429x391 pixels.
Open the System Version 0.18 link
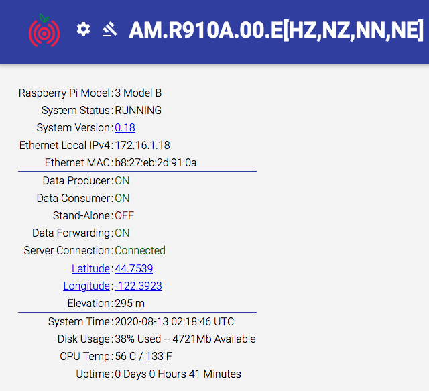coord(125,127)
